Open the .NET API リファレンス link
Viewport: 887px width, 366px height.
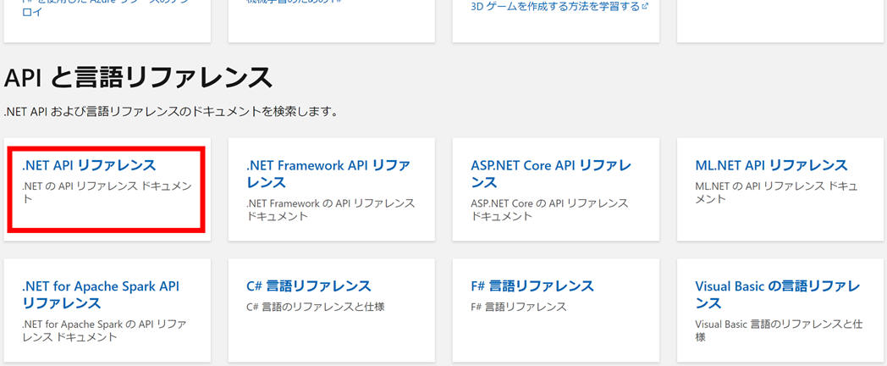(89, 165)
